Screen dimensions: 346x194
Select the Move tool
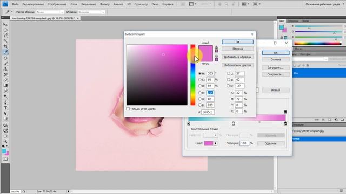(5, 25)
